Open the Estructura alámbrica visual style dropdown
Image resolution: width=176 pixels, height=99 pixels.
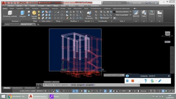click(122, 12)
